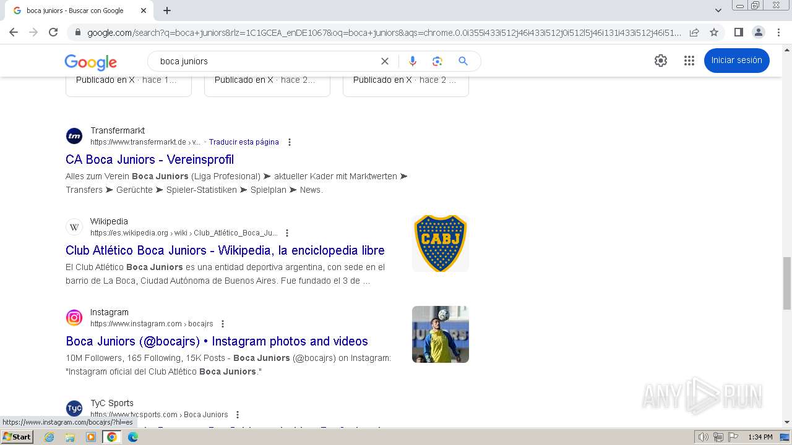
Task: Submit search with magnifier icon
Action: point(463,61)
